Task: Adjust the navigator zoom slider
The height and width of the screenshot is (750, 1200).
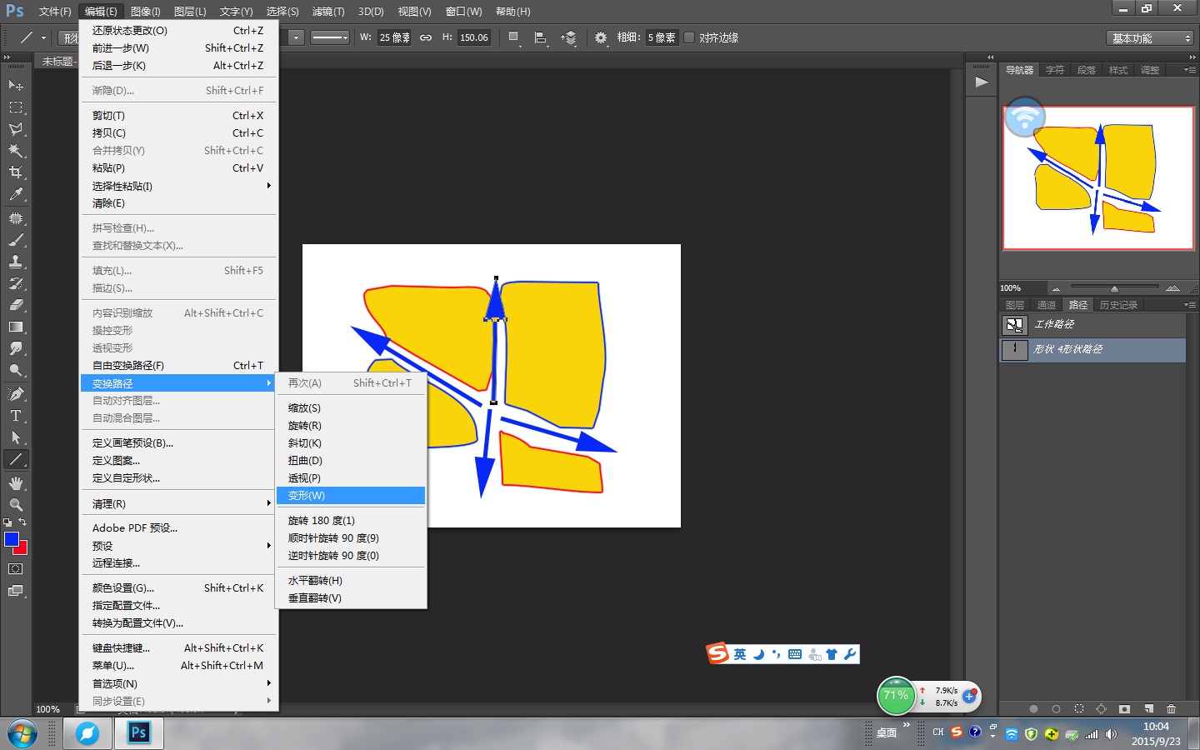Action: click(1114, 288)
